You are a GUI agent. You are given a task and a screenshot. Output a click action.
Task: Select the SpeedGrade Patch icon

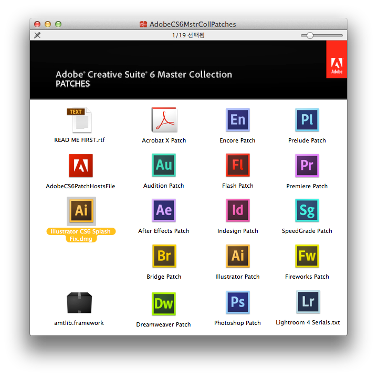point(307,210)
